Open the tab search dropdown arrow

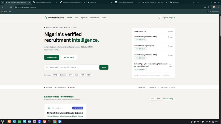2,2
